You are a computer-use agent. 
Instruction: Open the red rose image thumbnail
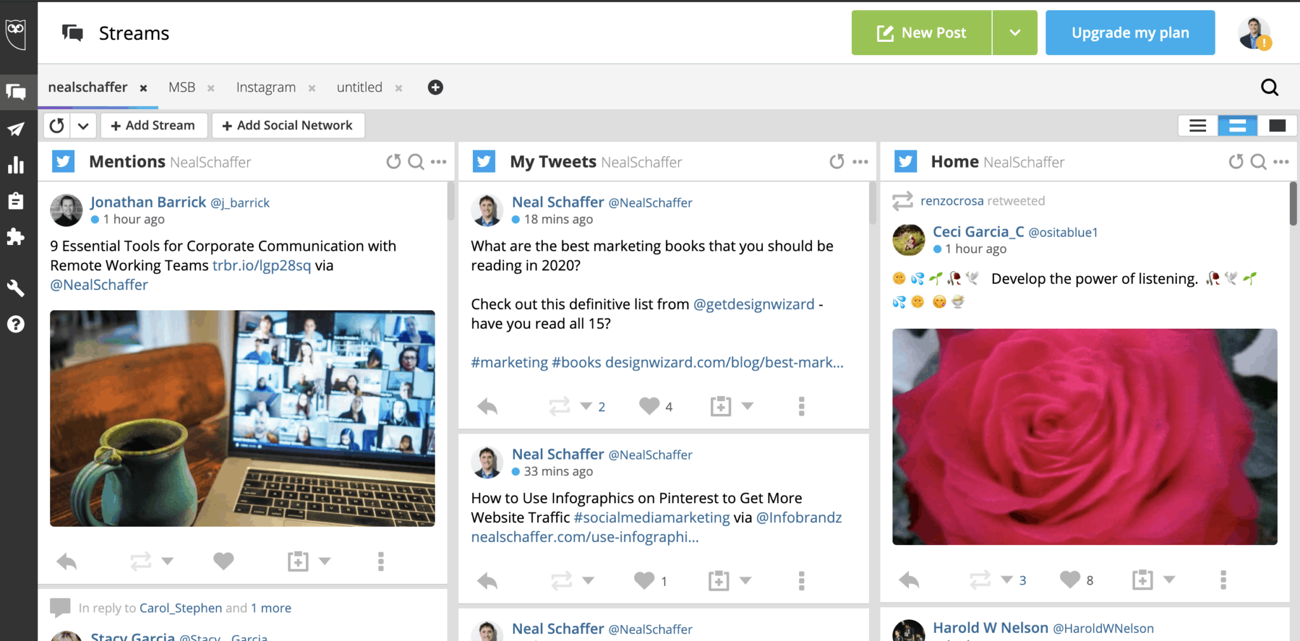[x=1084, y=437]
